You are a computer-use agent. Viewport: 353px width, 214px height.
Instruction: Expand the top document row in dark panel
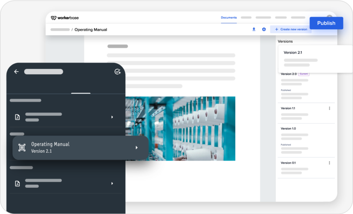point(112,117)
